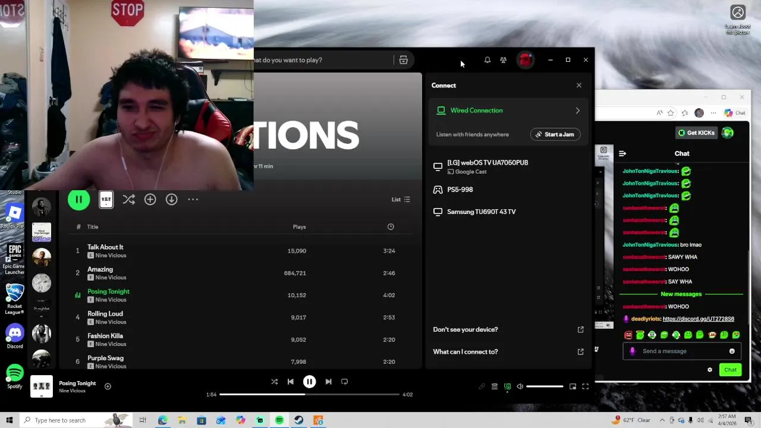Favorite this page in the Edge browser
Image resolution: width=761 pixels, height=428 pixels.
671,113
